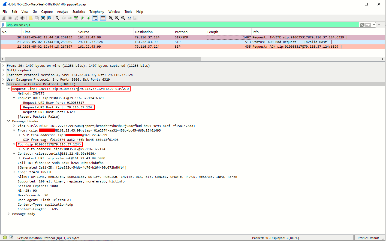Expand the Contact URI node
Viewport: 386px width, 241px height.
pos(20,158)
